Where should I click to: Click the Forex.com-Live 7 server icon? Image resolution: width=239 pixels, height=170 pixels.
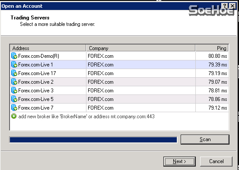tap(14, 108)
